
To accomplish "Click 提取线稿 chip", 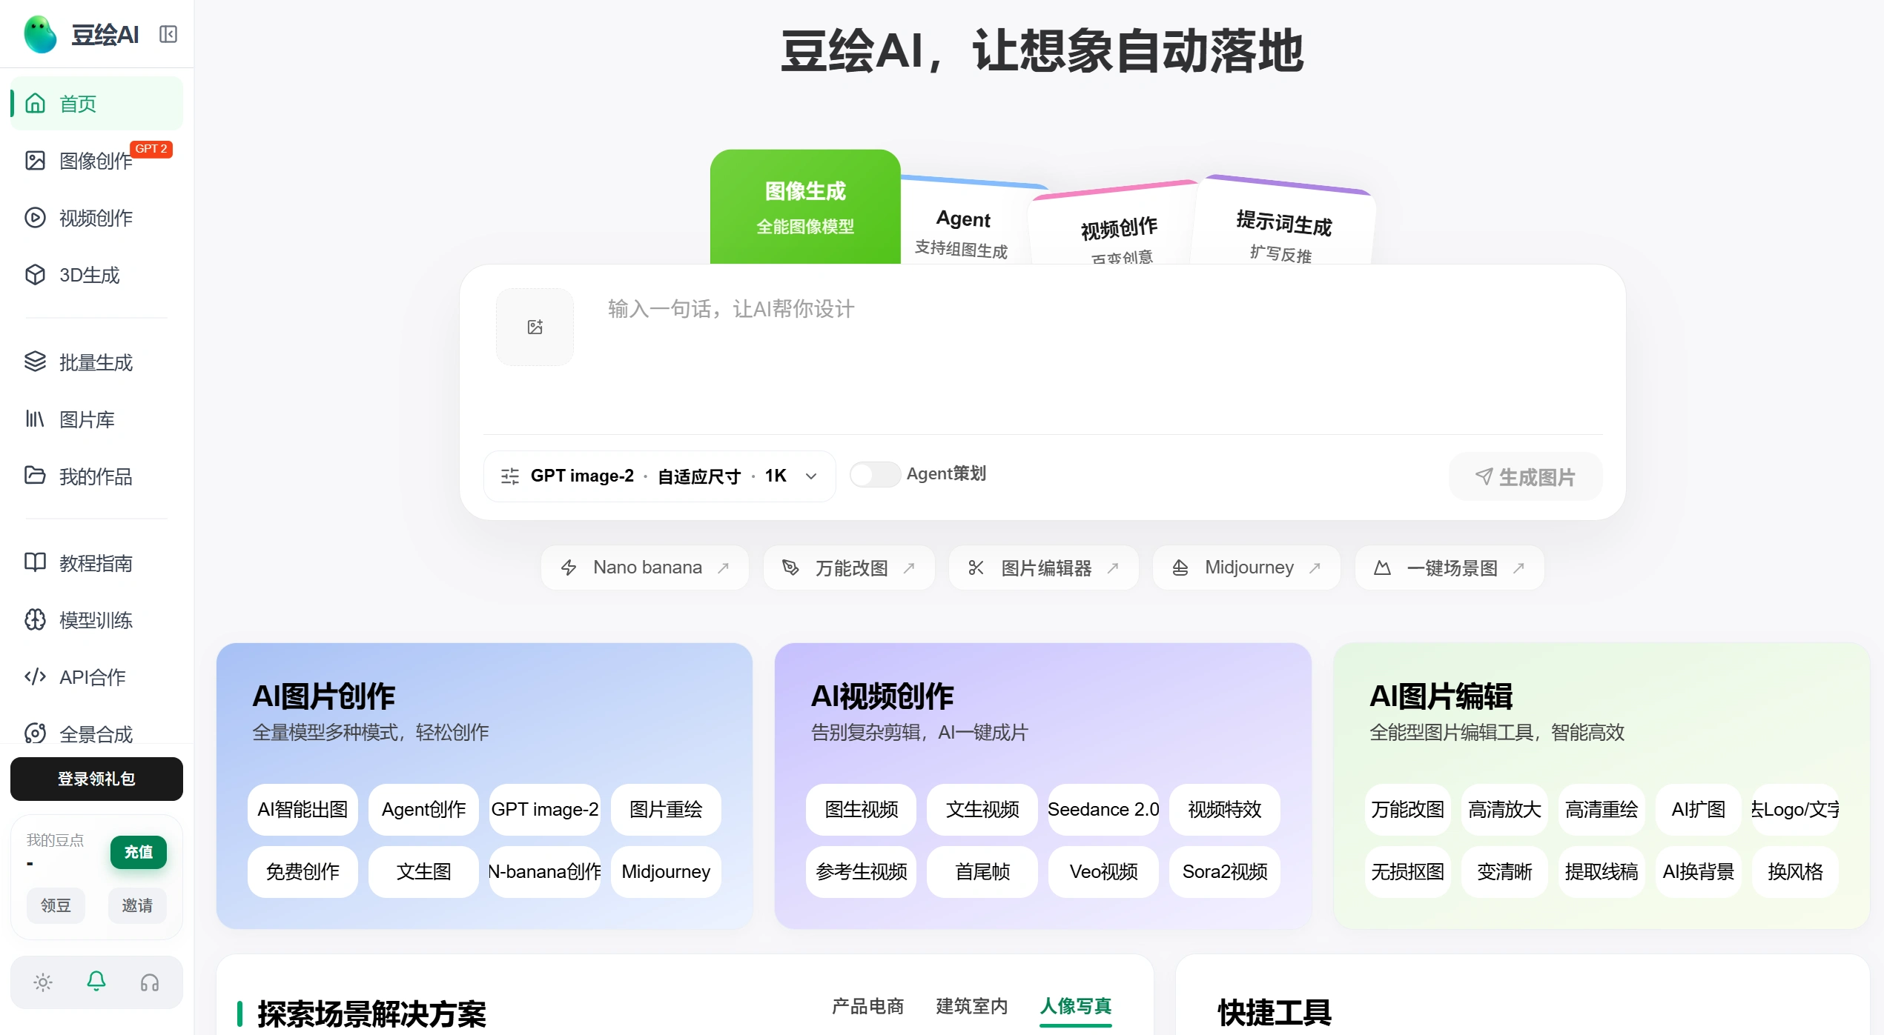I will point(1602,871).
